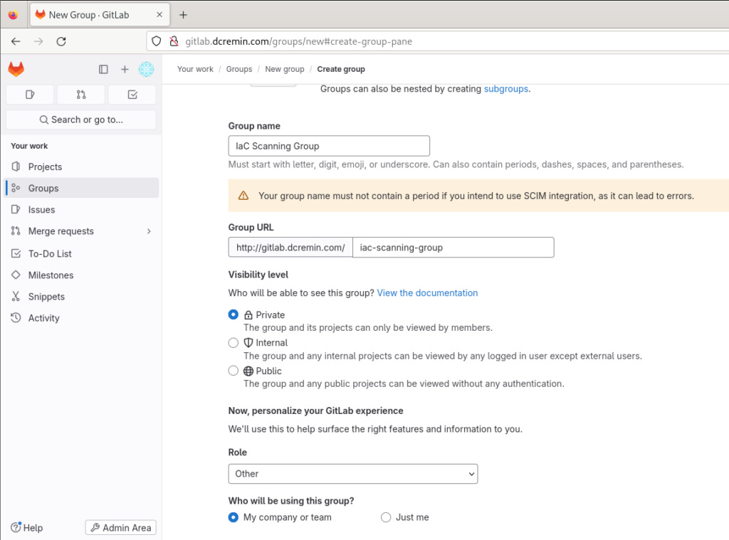Open the user avatar menu

(x=147, y=69)
